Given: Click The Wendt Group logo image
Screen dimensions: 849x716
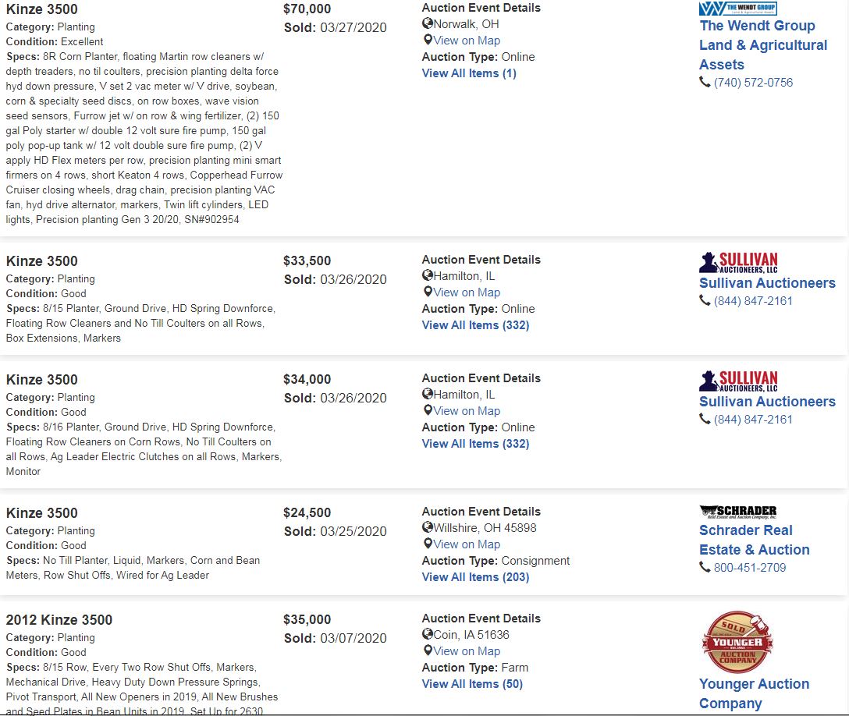Looking at the screenshot, I should 737,8.
